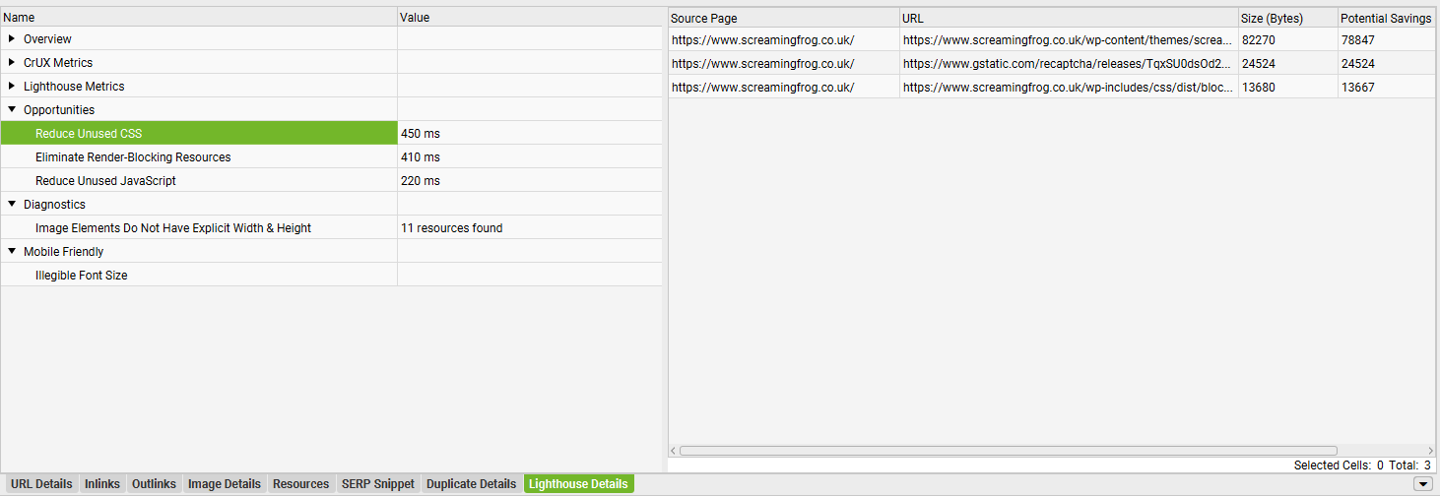Expand the Overview section arrow
This screenshot has height=496, width=1440.
coord(12,39)
